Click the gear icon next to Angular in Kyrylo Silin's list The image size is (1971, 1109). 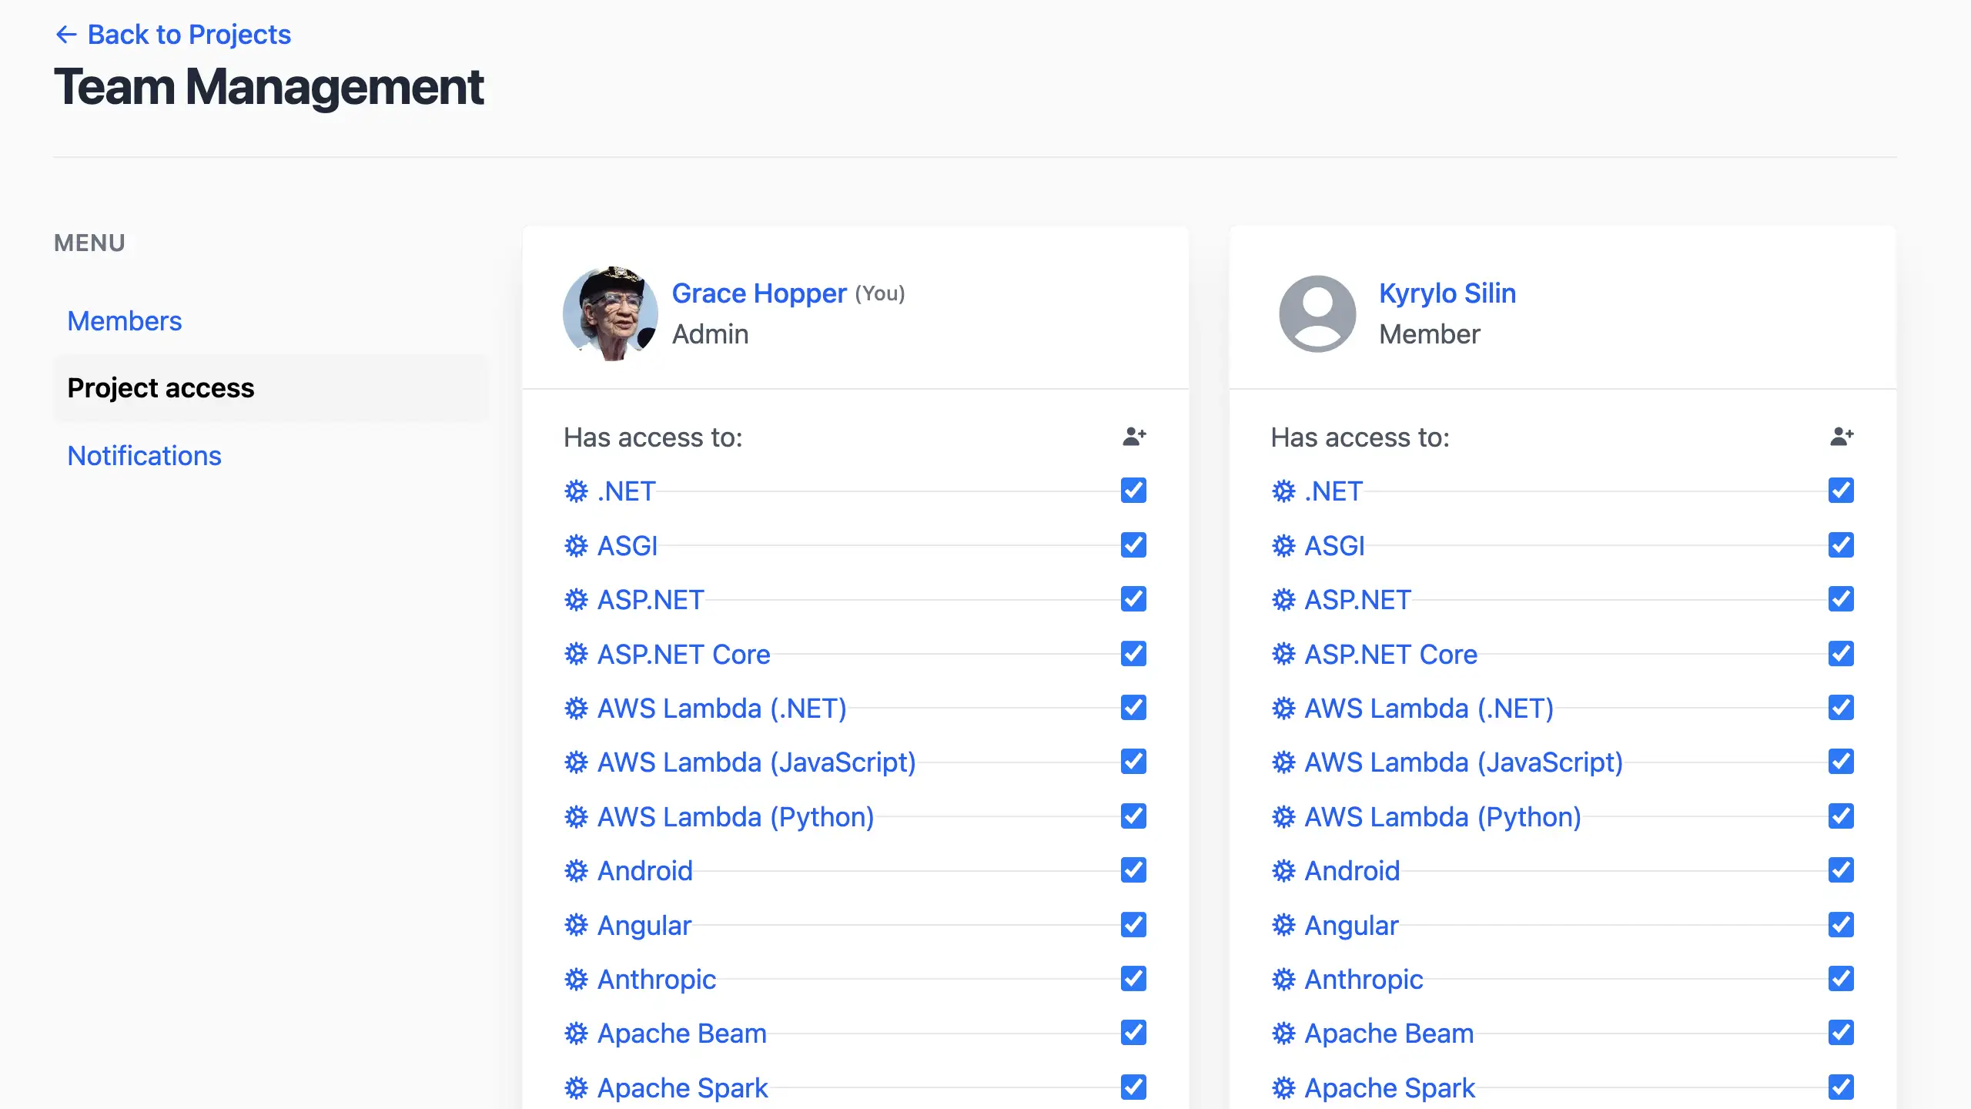[x=1283, y=925]
